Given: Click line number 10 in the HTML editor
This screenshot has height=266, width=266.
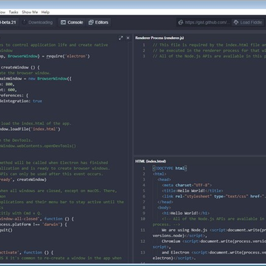Looking at the screenshot, I should tap(143, 219).
